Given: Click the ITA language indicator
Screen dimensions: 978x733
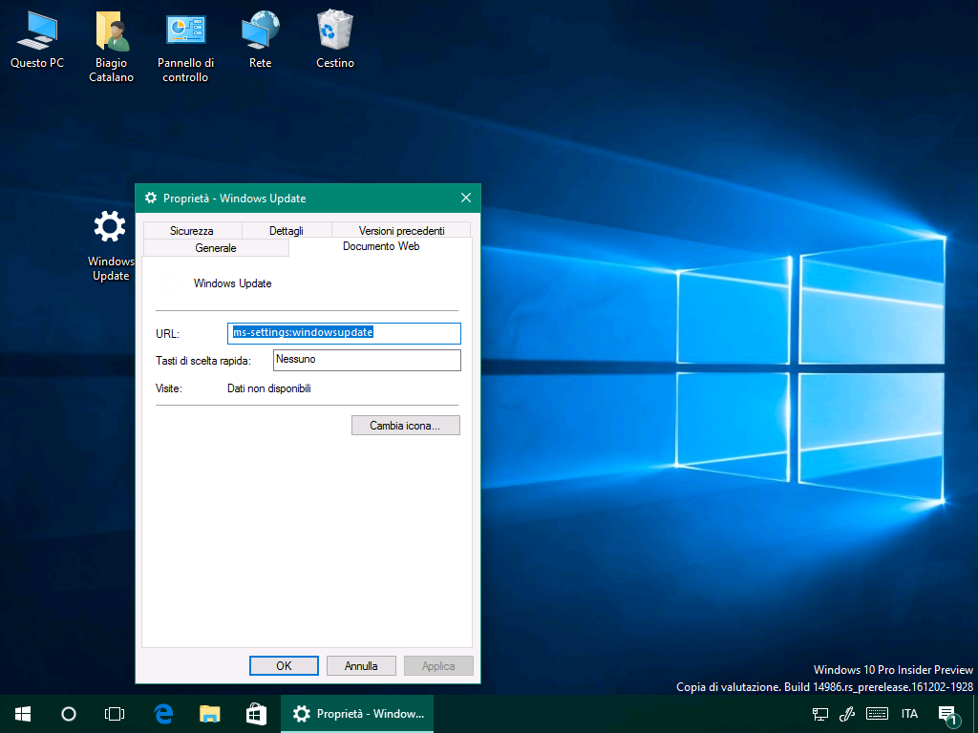Looking at the screenshot, I should (x=909, y=714).
